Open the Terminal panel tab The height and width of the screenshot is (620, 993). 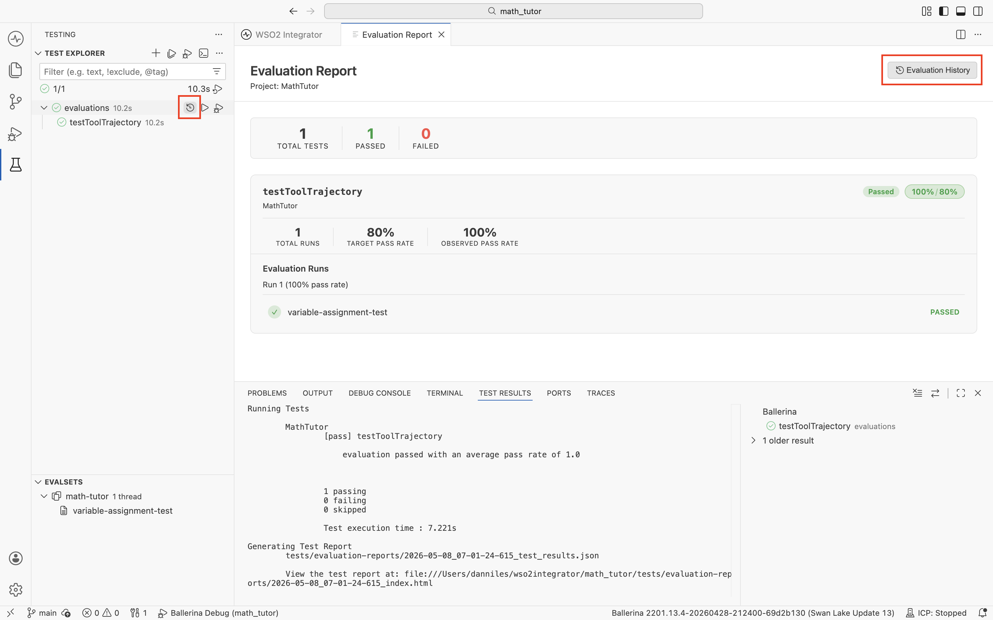coord(445,393)
